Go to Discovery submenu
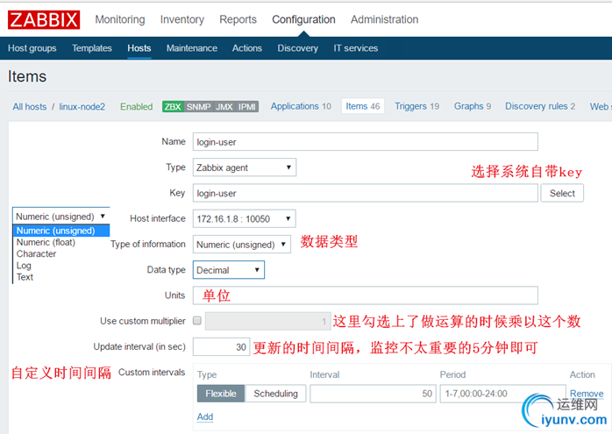612x434 pixels. point(297,48)
